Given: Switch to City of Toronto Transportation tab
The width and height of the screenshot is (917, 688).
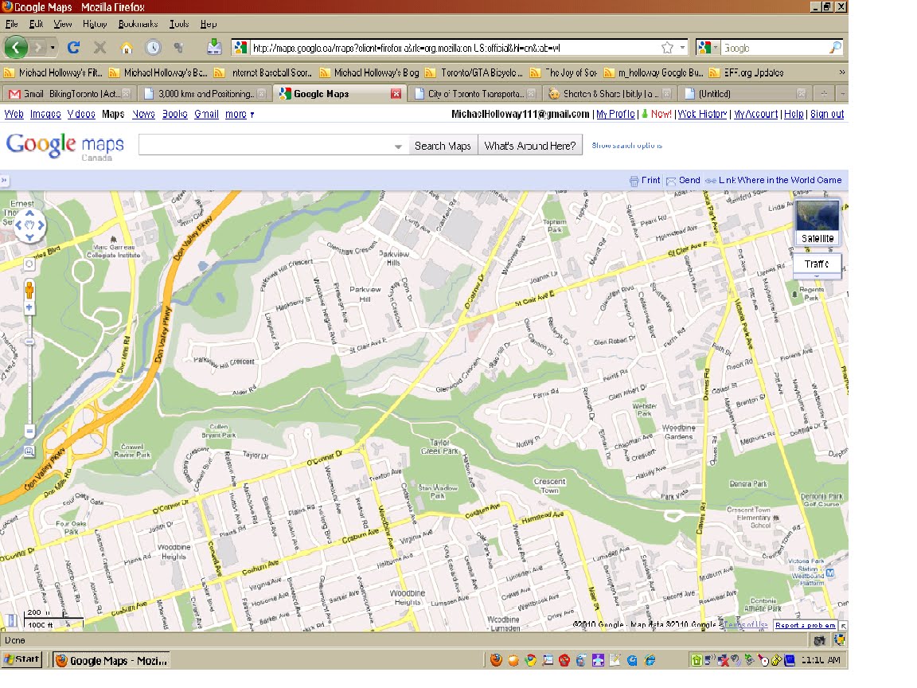Looking at the screenshot, I should click(x=474, y=94).
